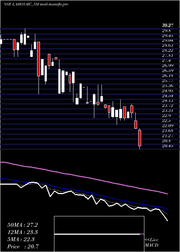Click the pink 50MA line right end
180x252 pixels.
point(167,194)
